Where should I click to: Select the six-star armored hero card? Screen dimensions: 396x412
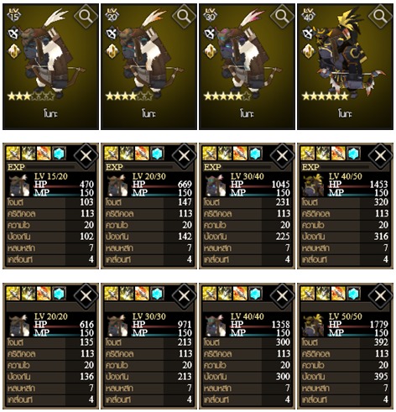[x=345, y=66]
